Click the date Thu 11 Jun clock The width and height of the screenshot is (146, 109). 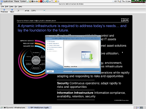(x=126, y=1)
